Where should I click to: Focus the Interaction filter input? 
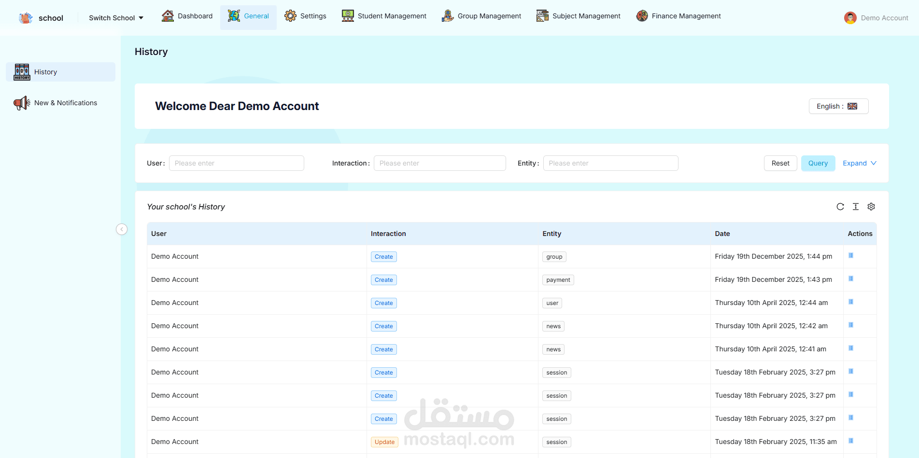click(440, 163)
